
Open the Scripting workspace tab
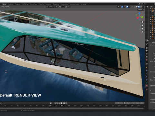[x=83, y=4]
